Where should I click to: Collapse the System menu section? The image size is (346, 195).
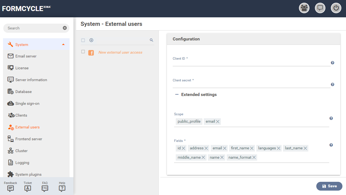click(63, 45)
